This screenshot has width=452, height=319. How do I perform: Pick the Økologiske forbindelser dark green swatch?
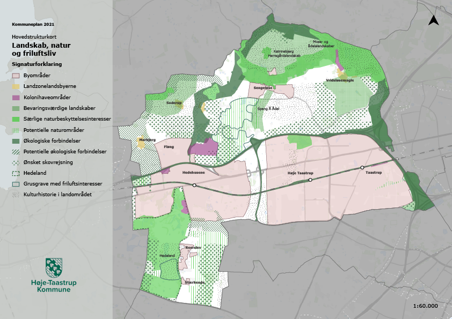(16, 141)
